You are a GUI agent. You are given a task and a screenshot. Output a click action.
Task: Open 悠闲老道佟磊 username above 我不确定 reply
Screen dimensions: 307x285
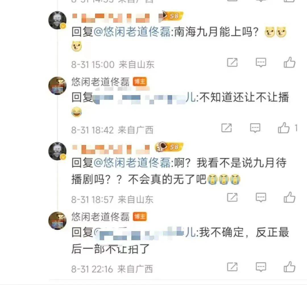click(x=100, y=217)
